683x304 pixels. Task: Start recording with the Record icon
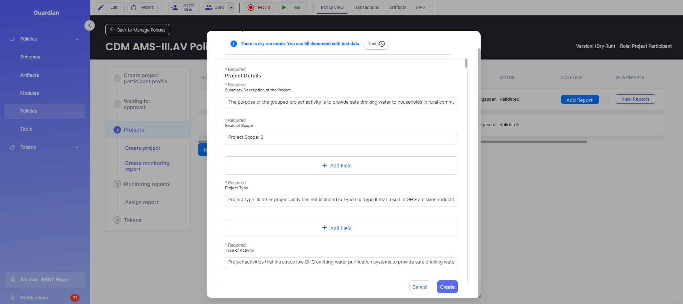(x=251, y=8)
